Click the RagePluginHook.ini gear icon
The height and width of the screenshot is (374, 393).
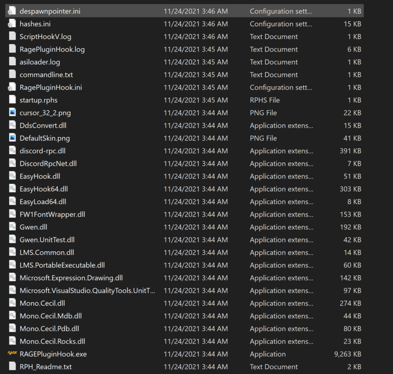coord(12,87)
